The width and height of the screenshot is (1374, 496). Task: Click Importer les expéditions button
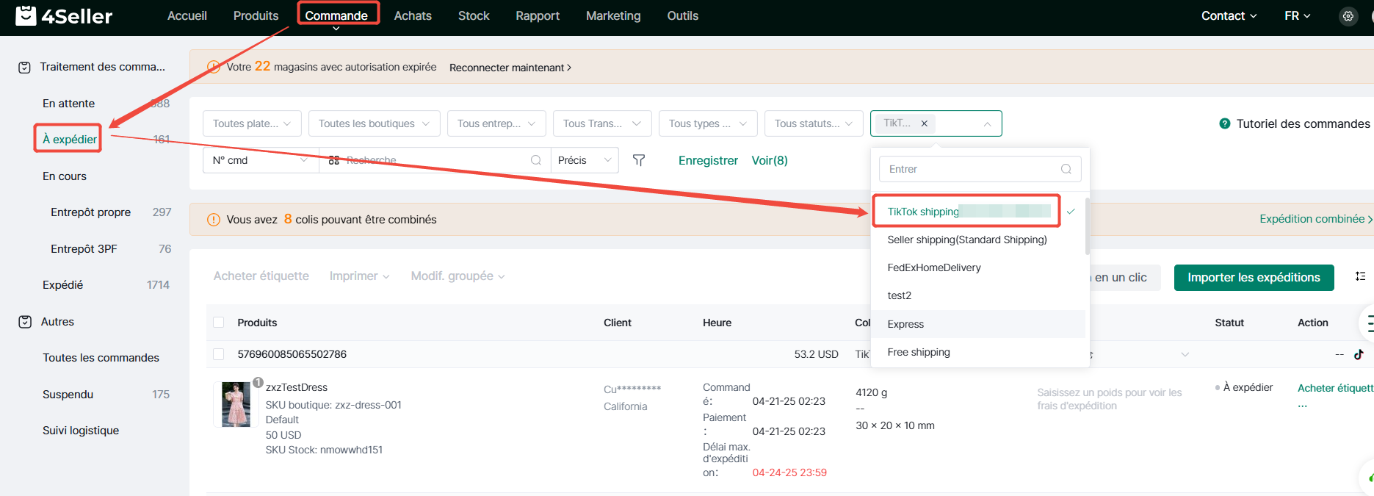[x=1254, y=277]
